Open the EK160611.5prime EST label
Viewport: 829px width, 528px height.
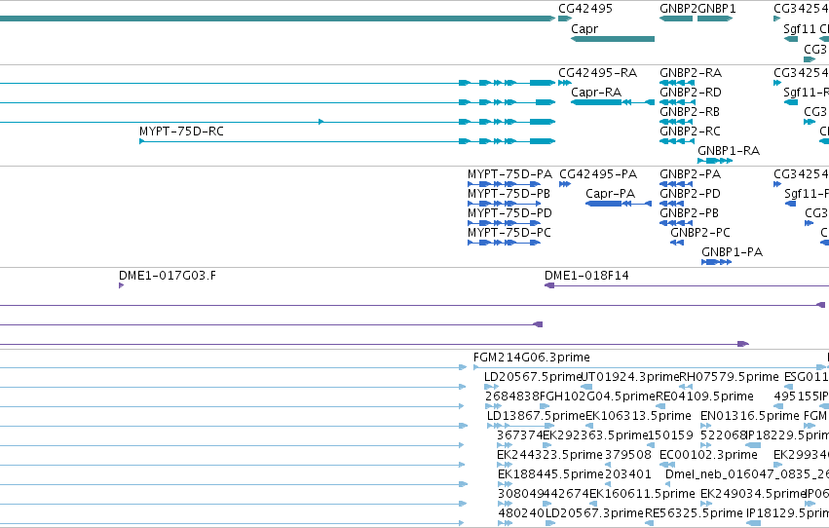click(642, 494)
